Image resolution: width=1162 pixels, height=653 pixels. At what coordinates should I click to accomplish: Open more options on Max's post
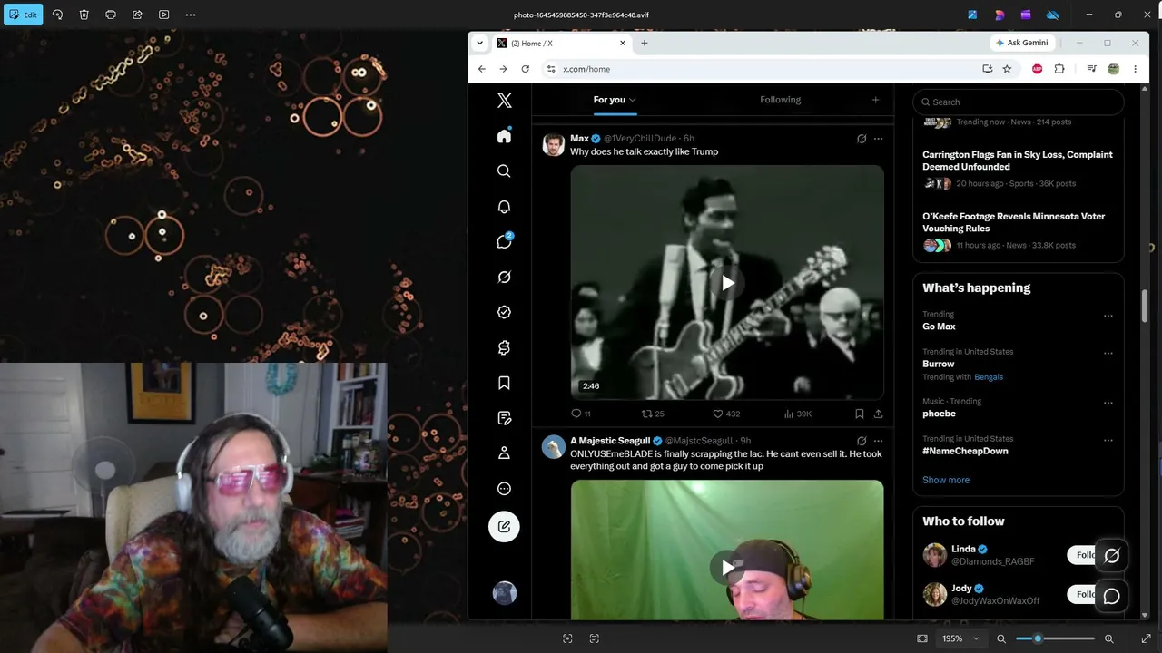point(878,139)
